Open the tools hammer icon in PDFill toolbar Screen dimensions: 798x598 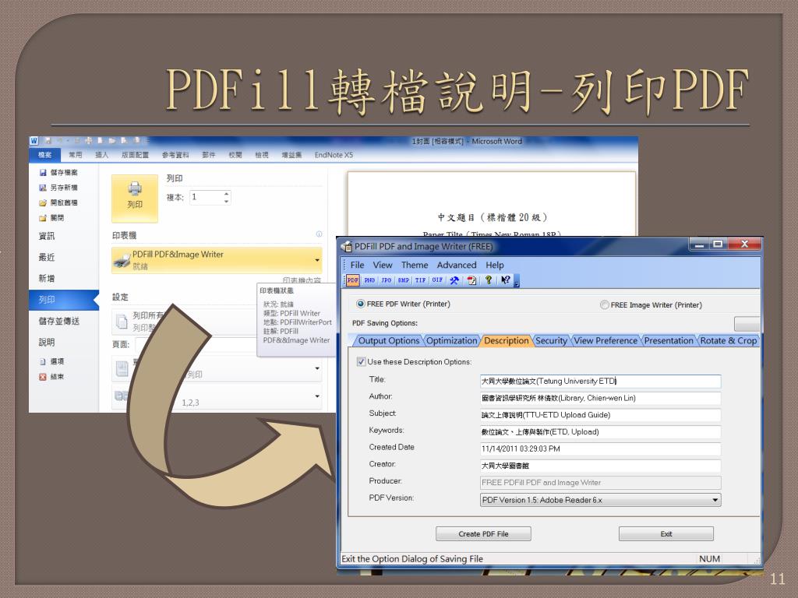454,280
